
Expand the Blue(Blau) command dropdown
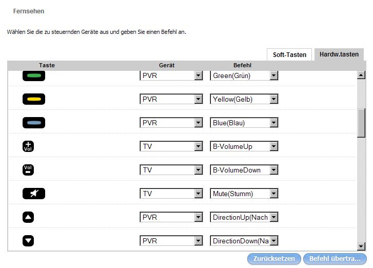point(273,123)
